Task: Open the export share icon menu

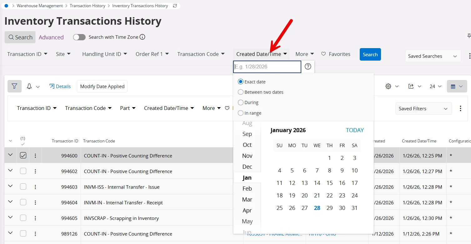Action: (411, 86)
